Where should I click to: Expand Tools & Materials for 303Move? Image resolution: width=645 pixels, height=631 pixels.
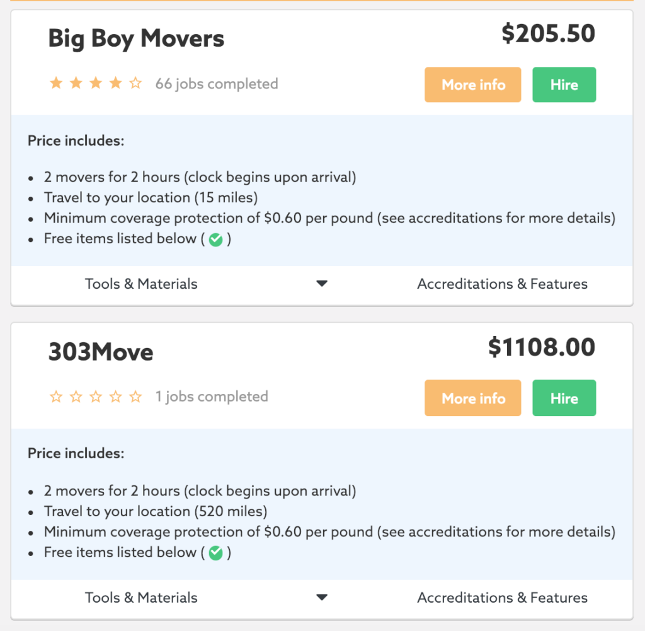pos(141,597)
